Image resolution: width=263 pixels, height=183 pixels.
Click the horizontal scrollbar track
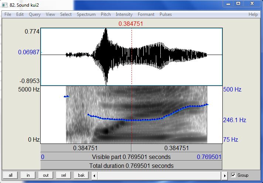[x=159, y=176]
